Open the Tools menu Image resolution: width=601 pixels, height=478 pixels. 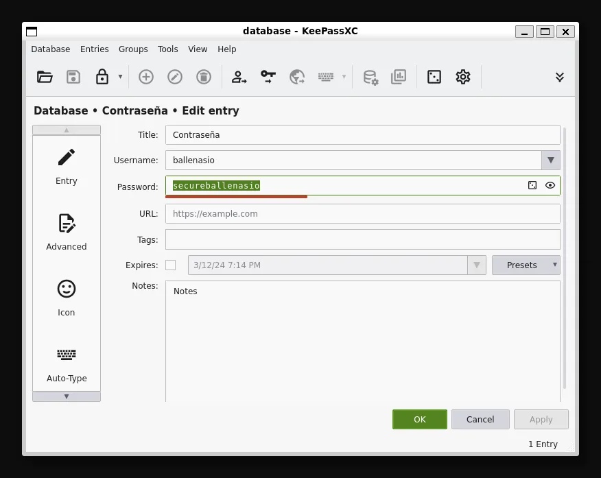coord(168,49)
